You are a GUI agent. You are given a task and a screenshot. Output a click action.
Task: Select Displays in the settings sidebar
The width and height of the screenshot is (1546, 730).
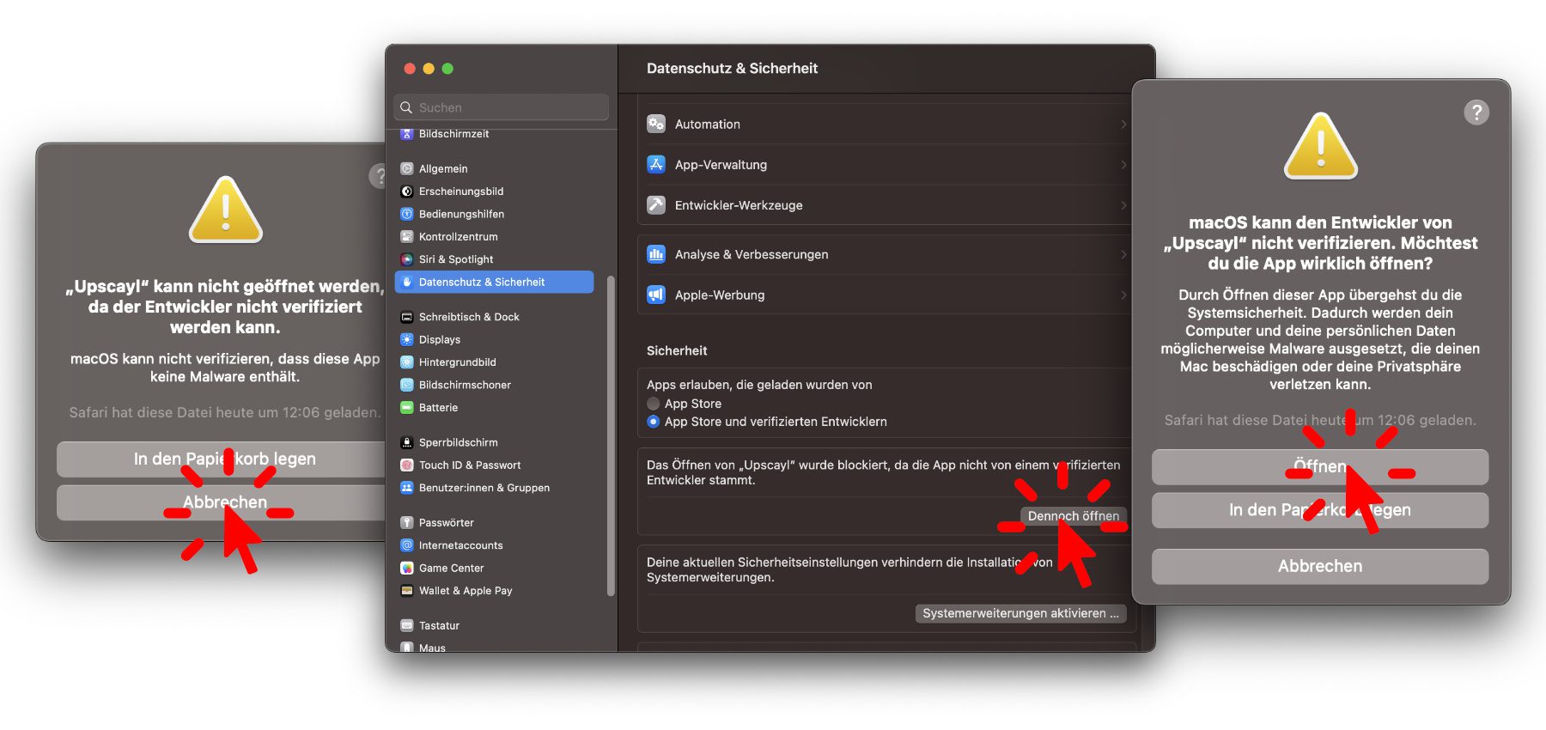coord(440,340)
